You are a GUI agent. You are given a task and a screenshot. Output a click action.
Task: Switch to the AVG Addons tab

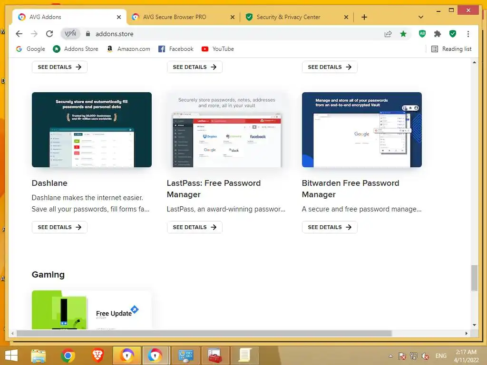[69, 17]
